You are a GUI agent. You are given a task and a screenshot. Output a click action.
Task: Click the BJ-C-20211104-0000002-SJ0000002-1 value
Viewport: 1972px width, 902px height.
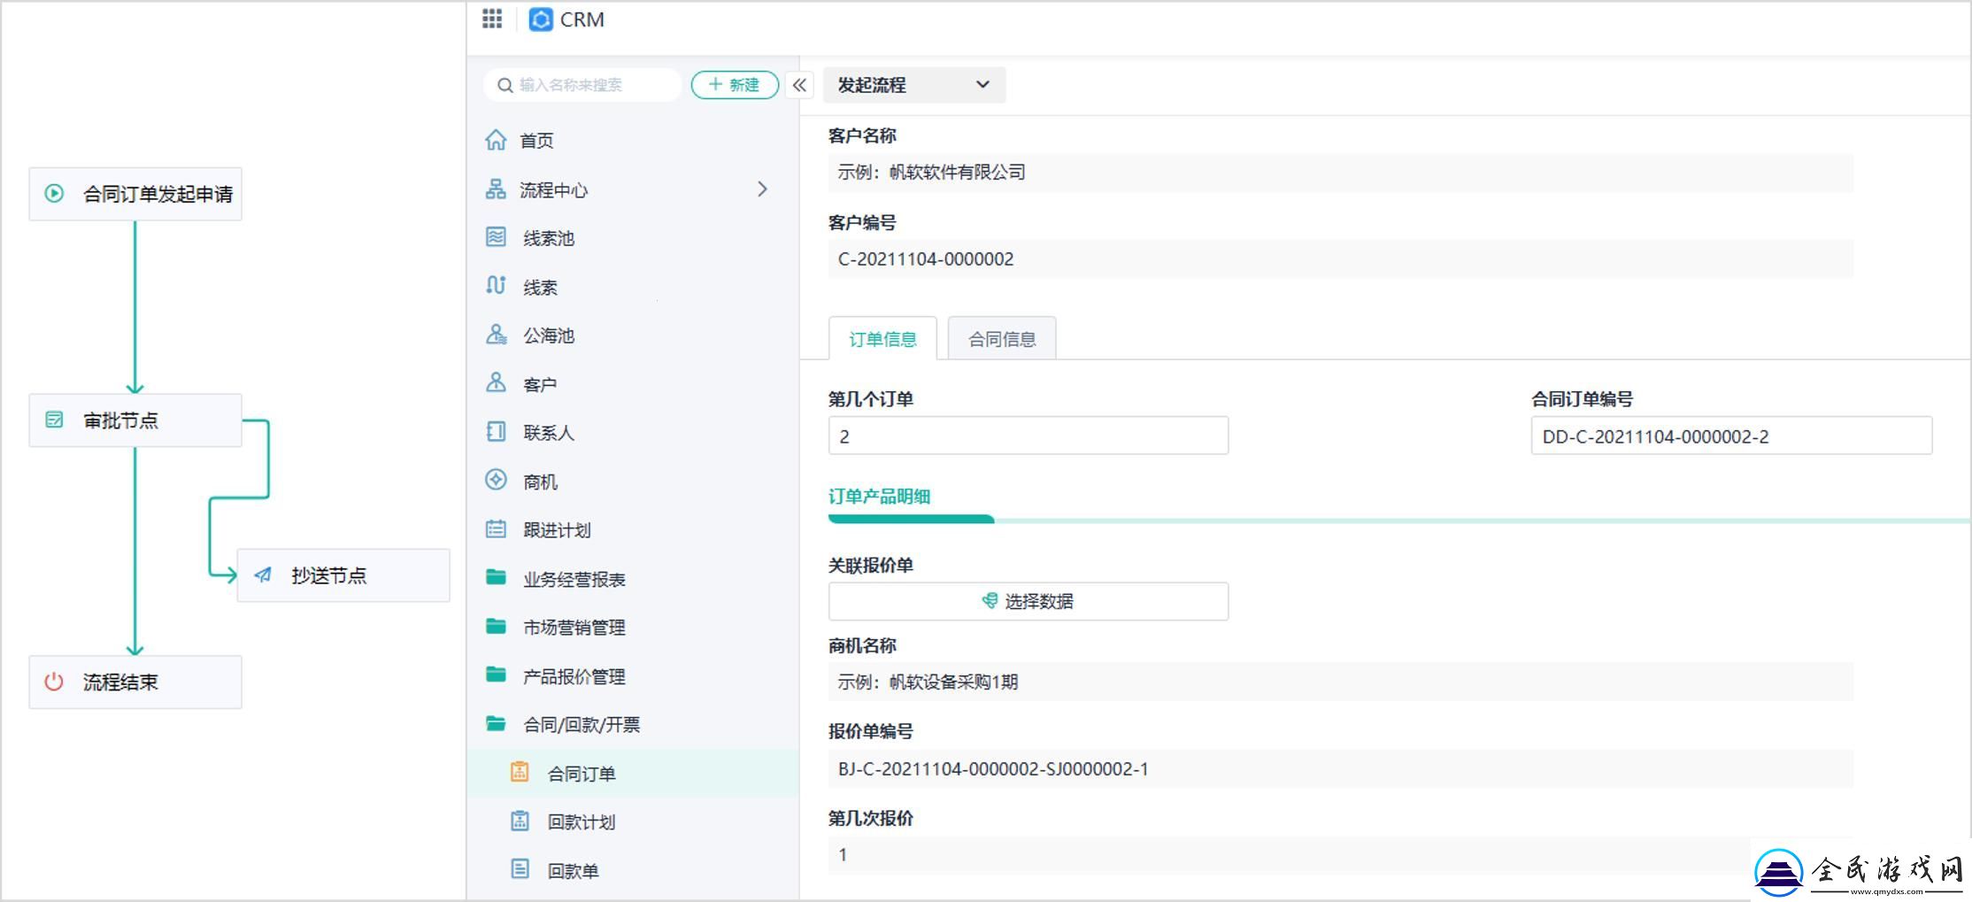(x=993, y=768)
